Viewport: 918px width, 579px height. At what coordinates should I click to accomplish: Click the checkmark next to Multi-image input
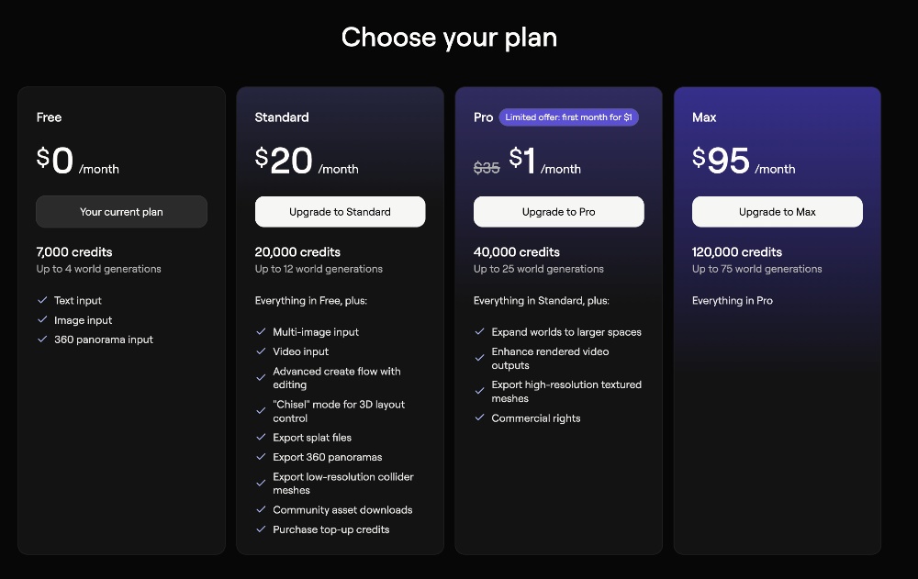(x=261, y=332)
